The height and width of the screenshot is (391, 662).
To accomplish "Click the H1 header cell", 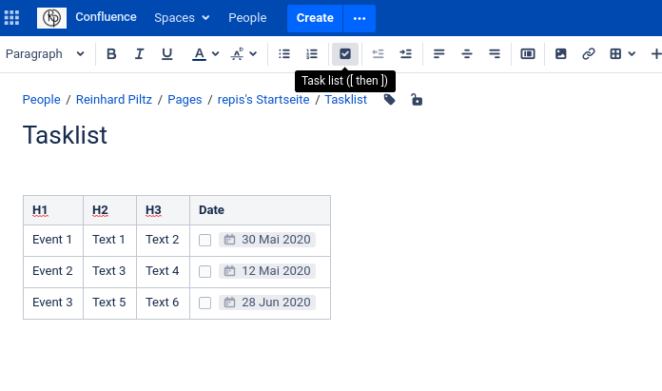I will coord(53,210).
